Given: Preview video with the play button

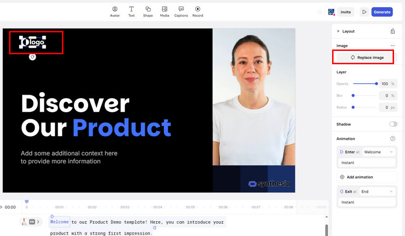Looking at the screenshot, I should [x=364, y=12].
